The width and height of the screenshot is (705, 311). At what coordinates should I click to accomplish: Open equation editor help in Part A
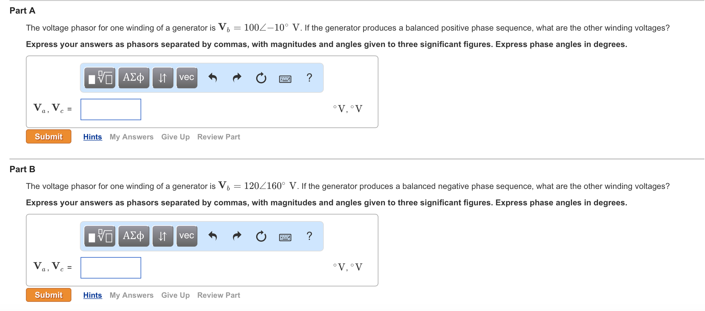pos(309,78)
